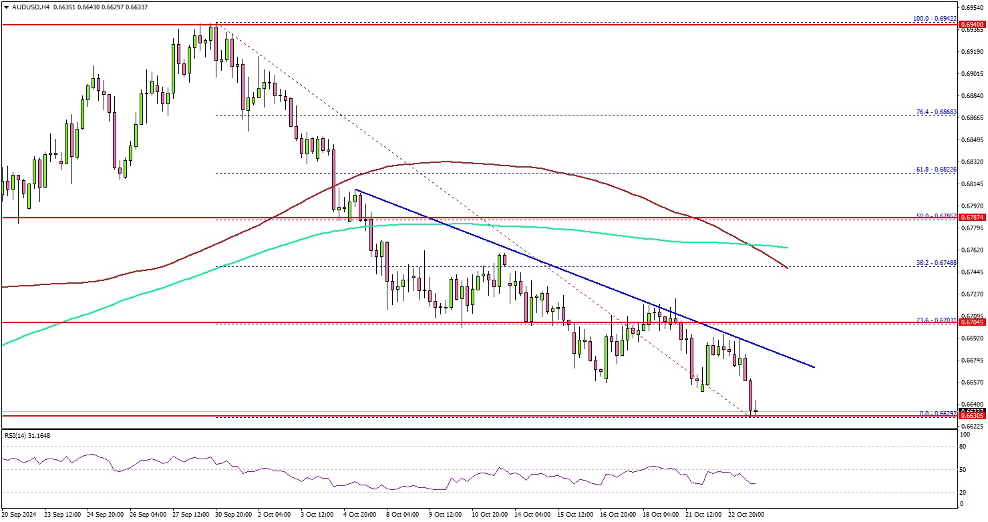Click the latest candlestick near 0.66337

point(756,412)
